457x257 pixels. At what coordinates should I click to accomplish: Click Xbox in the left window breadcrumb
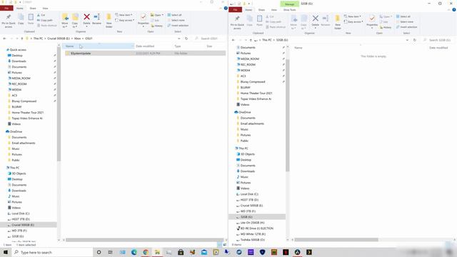pyautogui.click(x=77, y=39)
